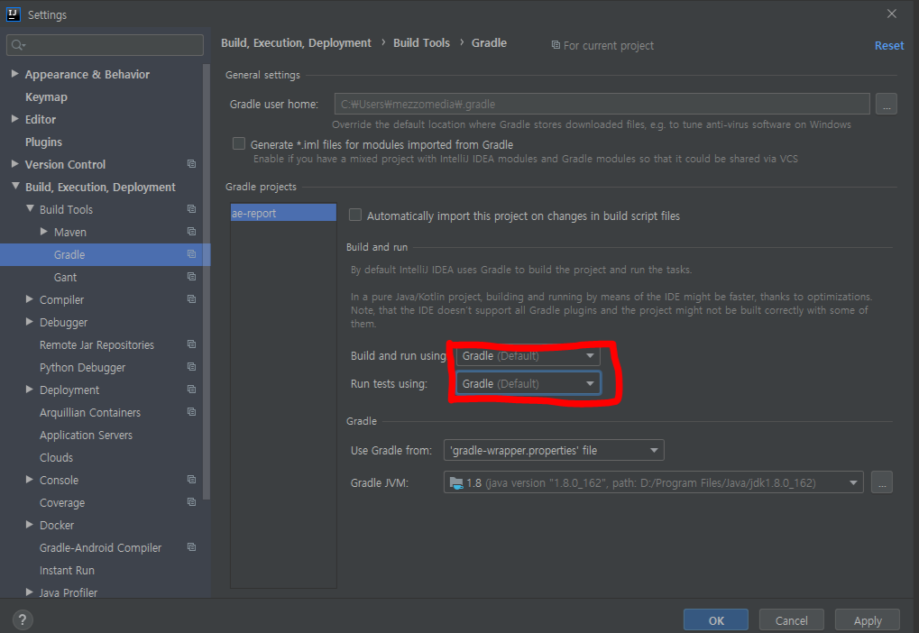
Task: Expand the Editor node arrow
Action: [14, 119]
